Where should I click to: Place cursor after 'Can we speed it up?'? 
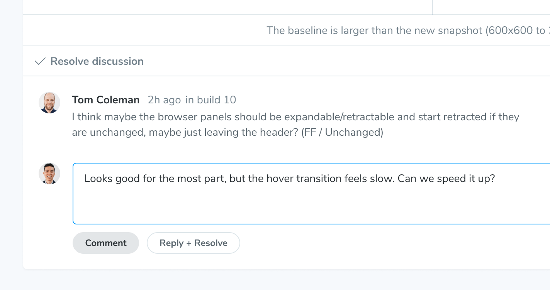pos(496,179)
